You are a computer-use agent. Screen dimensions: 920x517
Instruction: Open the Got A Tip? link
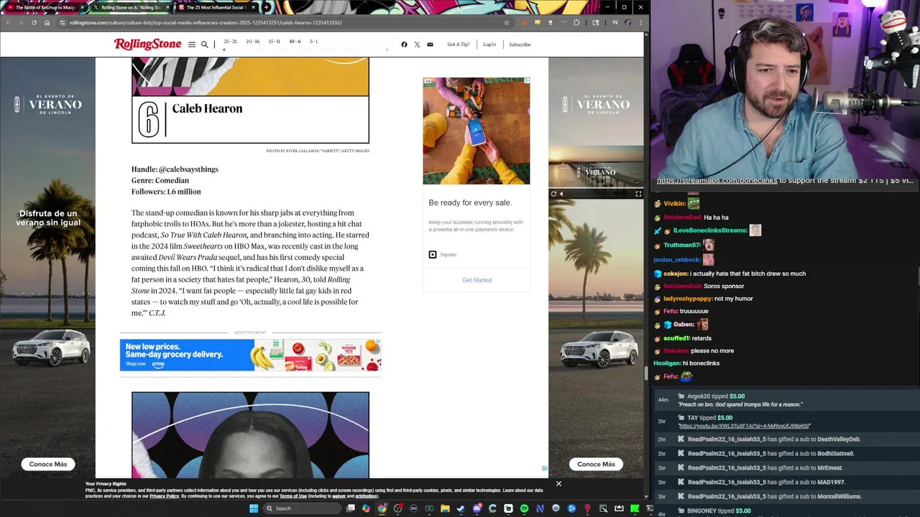(459, 45)
